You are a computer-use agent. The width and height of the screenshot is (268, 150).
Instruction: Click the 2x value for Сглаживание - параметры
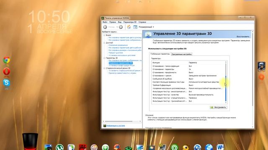click(190, 70)
